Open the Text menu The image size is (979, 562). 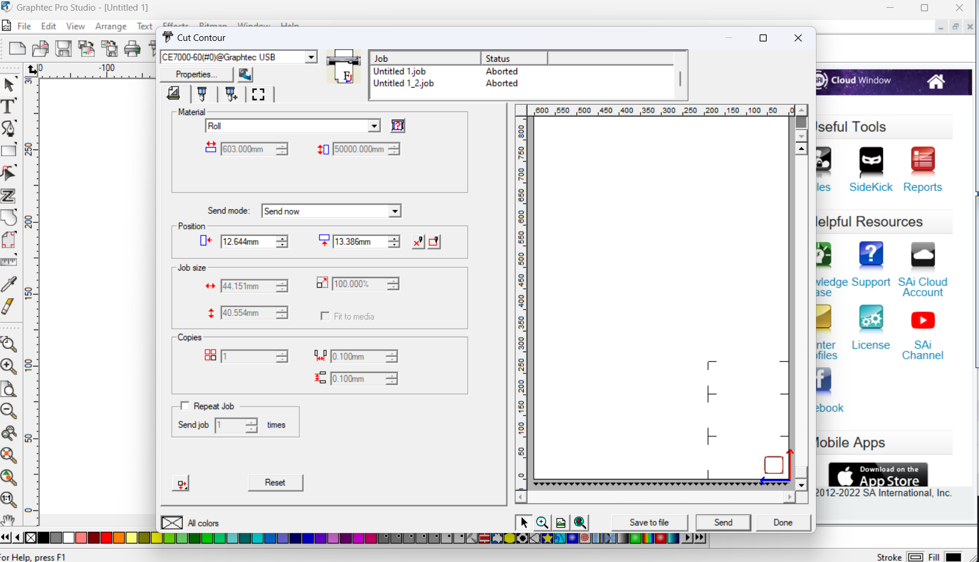coord(145,26)
